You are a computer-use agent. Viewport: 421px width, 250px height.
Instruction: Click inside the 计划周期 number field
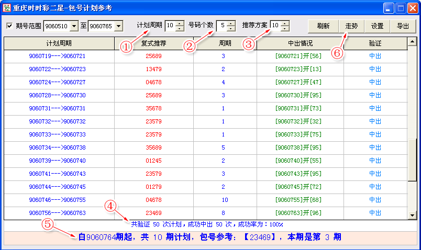[x=170, y=26]
